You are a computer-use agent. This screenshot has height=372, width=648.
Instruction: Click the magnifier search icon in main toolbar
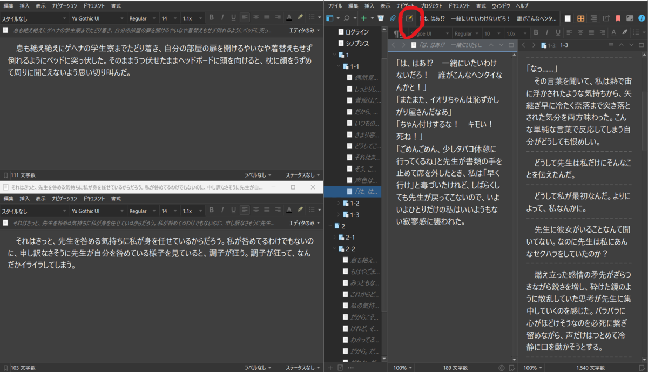point(347,18)
